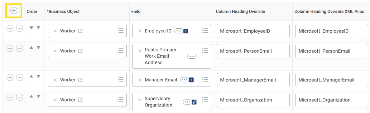Click the Field column header
This screenshot has height=113, width=370.
point(136,11)
